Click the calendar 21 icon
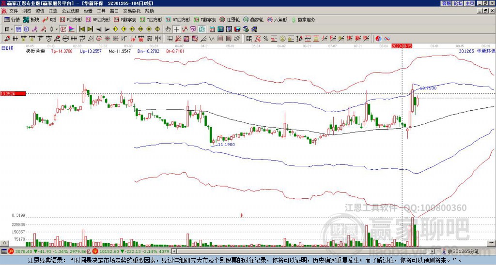496x265 pixels. 212,29
